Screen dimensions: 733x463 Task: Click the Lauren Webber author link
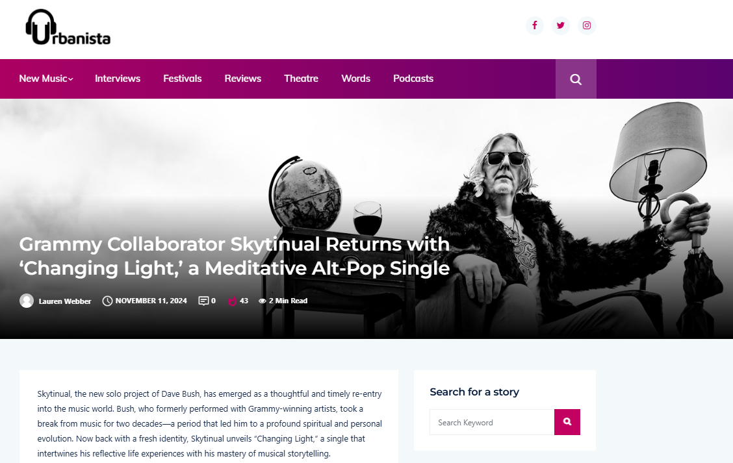(65, 301)
